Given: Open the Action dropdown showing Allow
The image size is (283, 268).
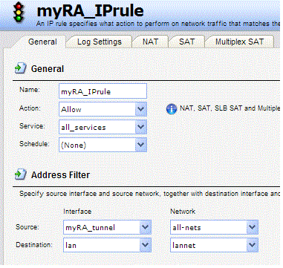Looking at the screenshot, I should [x=103, y=109].
